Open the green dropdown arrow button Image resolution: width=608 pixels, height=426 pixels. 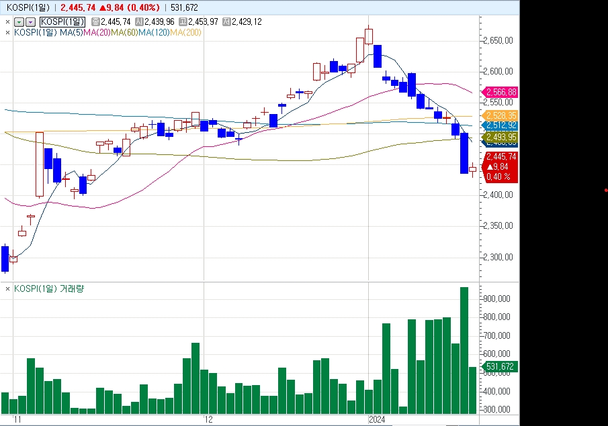click(19, 21)
